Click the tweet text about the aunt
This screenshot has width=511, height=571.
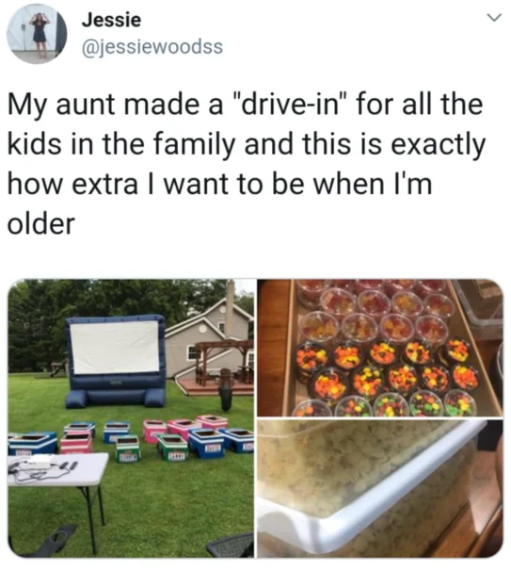tap(247, 164)
